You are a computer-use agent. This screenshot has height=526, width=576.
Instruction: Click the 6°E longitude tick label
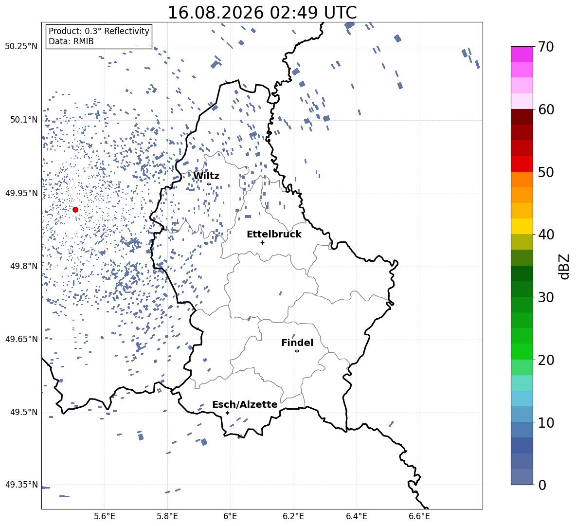tap(230, 516)
